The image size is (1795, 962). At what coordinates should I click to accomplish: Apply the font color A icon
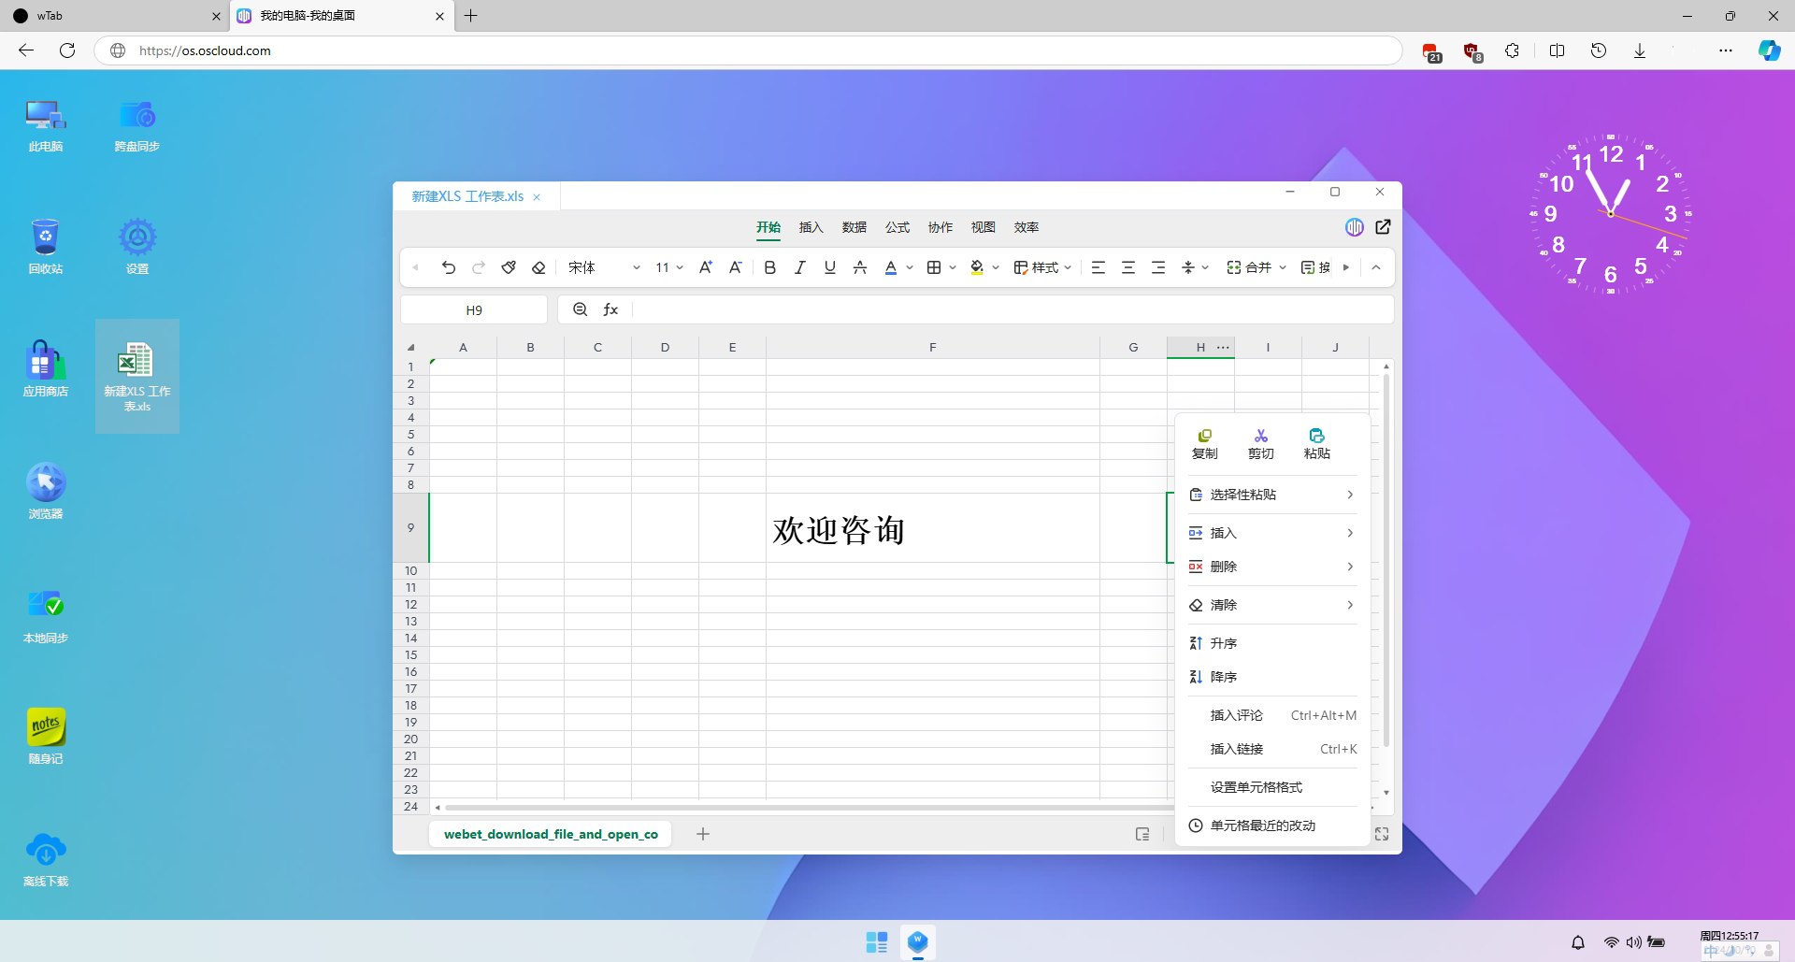pyautogui.click(x=891, y=267)
